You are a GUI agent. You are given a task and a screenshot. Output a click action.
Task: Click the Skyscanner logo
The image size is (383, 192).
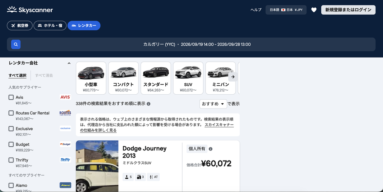coord(30,10)
